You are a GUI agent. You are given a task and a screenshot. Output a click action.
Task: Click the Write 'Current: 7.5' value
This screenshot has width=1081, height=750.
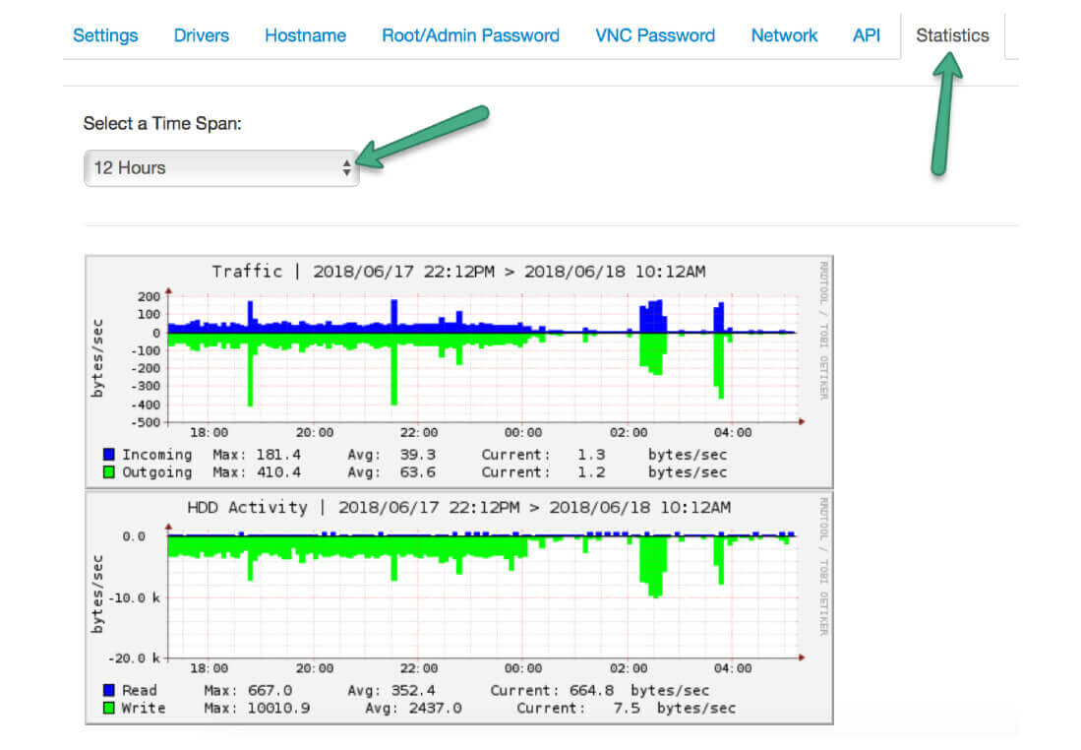click(x=579, y=709)
